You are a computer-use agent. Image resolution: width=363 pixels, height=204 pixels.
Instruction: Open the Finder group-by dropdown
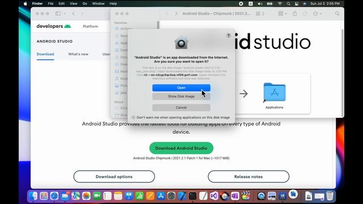pos(282,14)
